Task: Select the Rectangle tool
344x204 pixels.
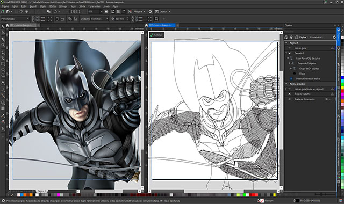Action: (3, 64)
